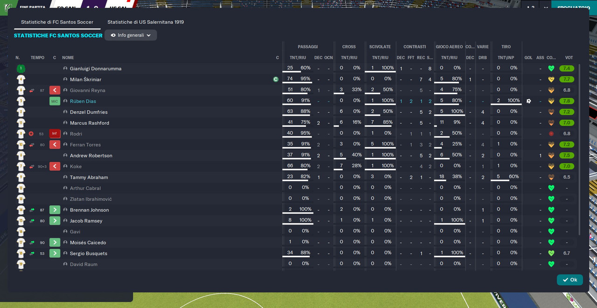Screen dimensions: 597x308
Task: Click the player info icon beside Marcus Rashford
Action: click(65, 123)
